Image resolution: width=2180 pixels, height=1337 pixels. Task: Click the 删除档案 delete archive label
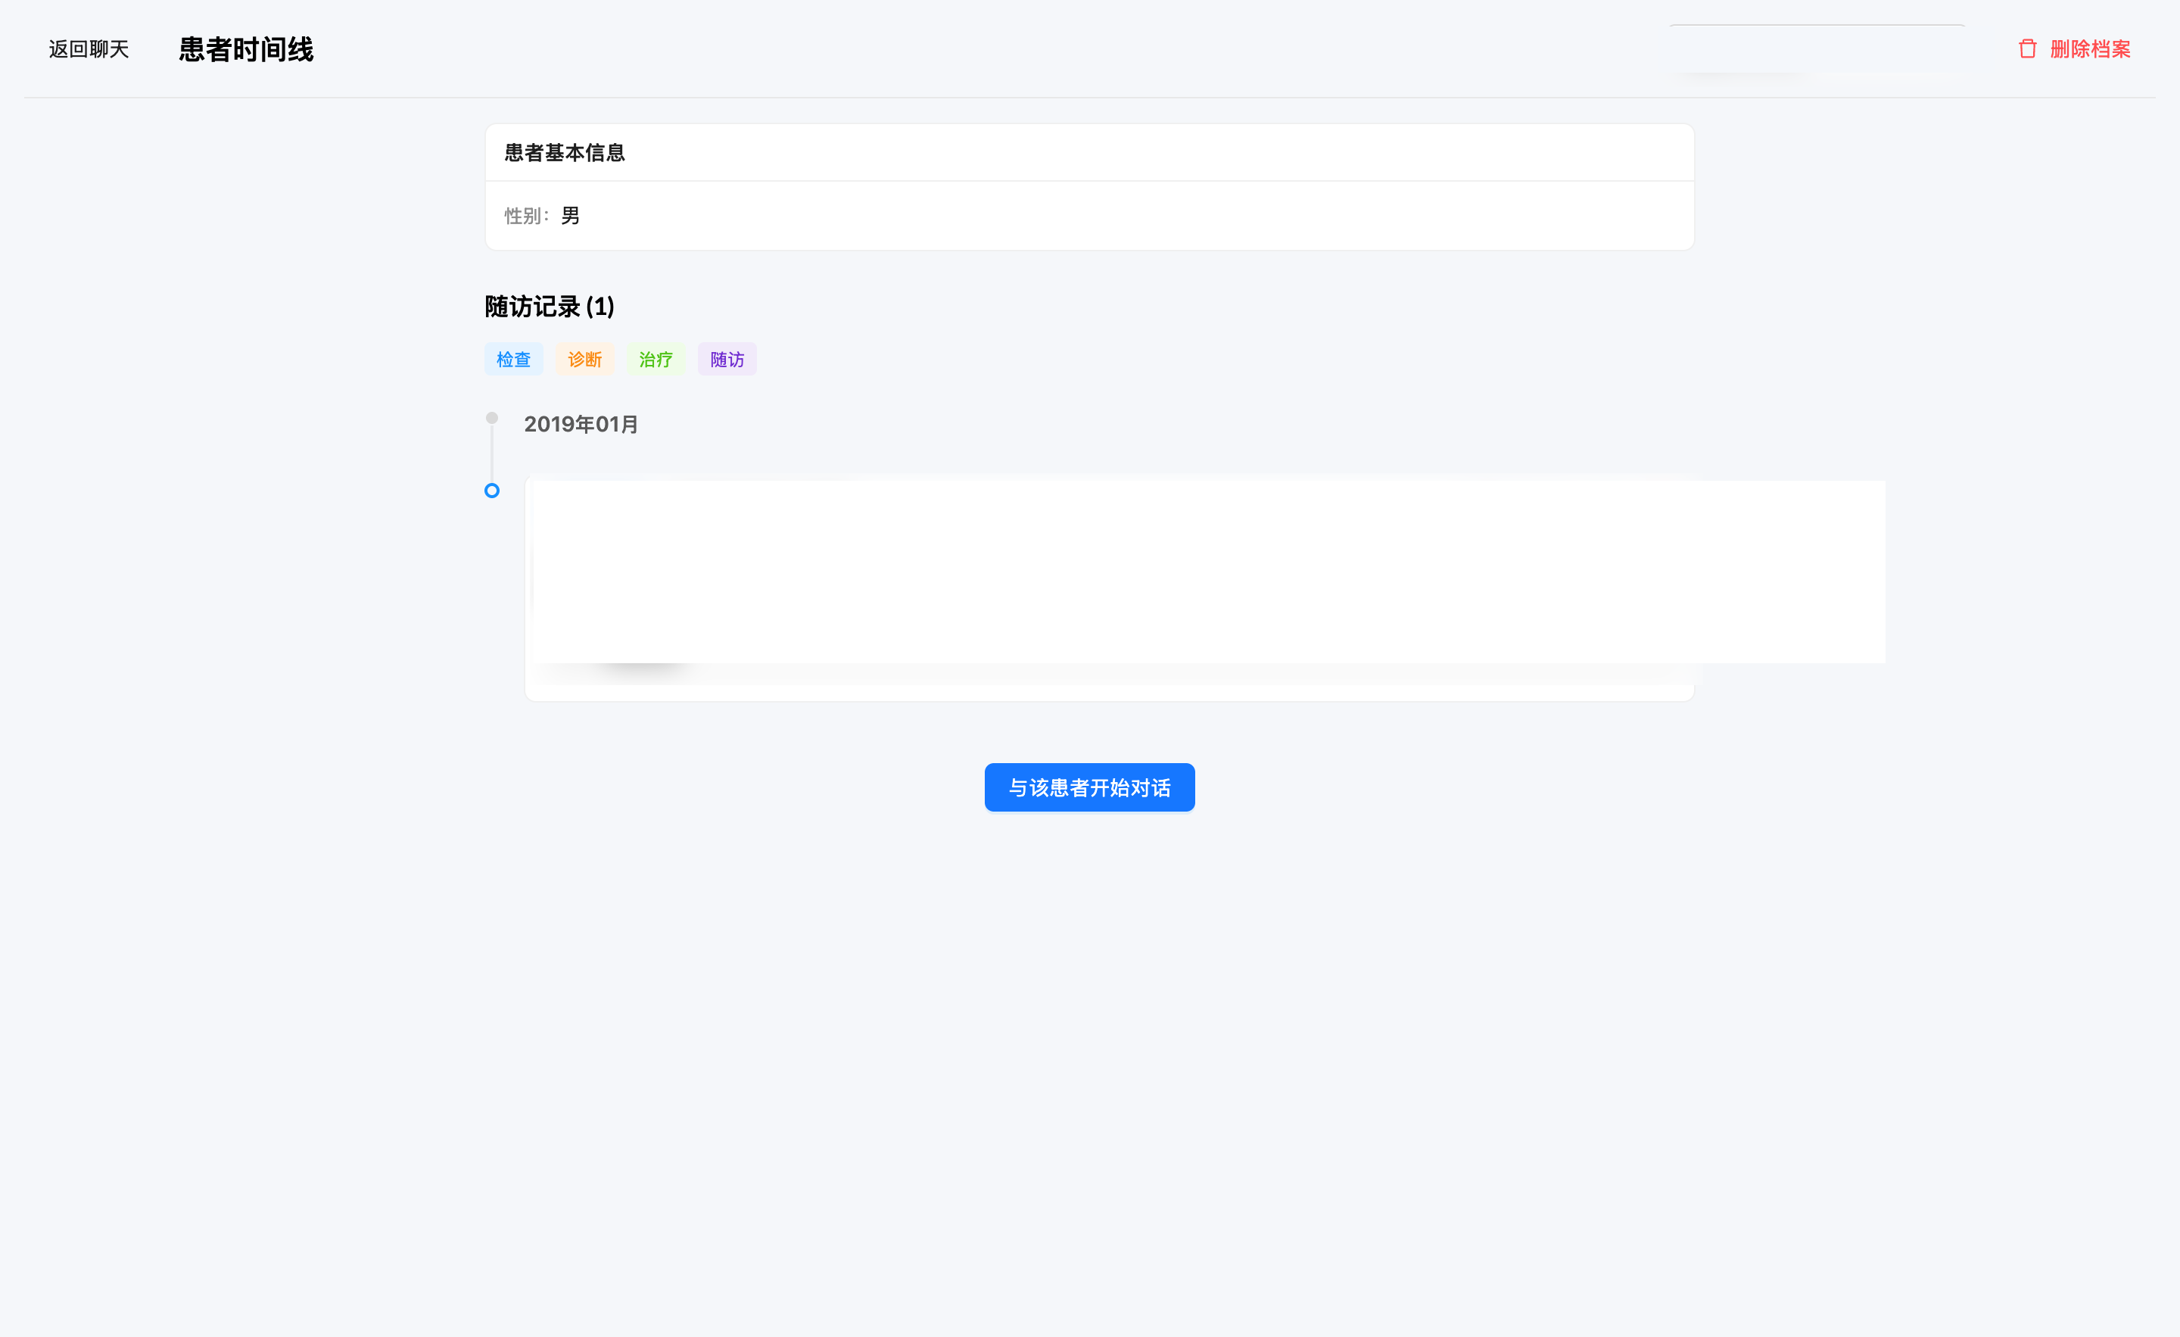click(x=2090, y=48)
